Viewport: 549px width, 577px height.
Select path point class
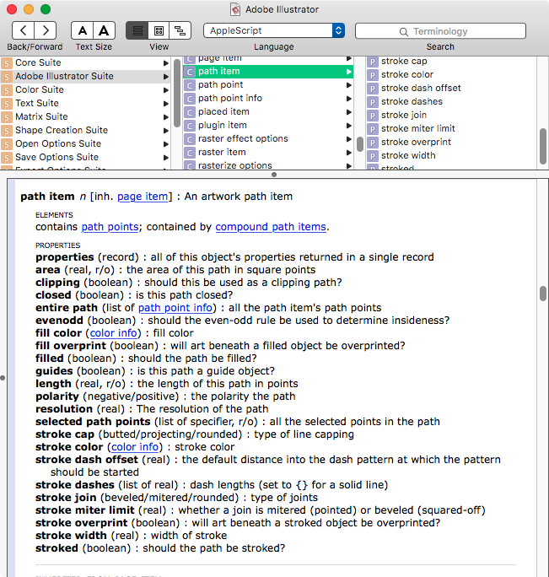point(268,85)
